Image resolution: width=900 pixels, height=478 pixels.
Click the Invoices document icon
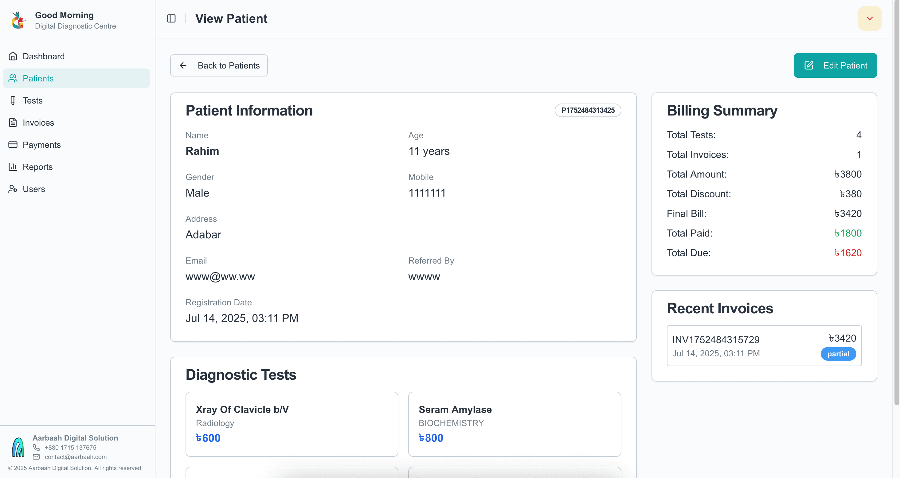tap(13, 123)
